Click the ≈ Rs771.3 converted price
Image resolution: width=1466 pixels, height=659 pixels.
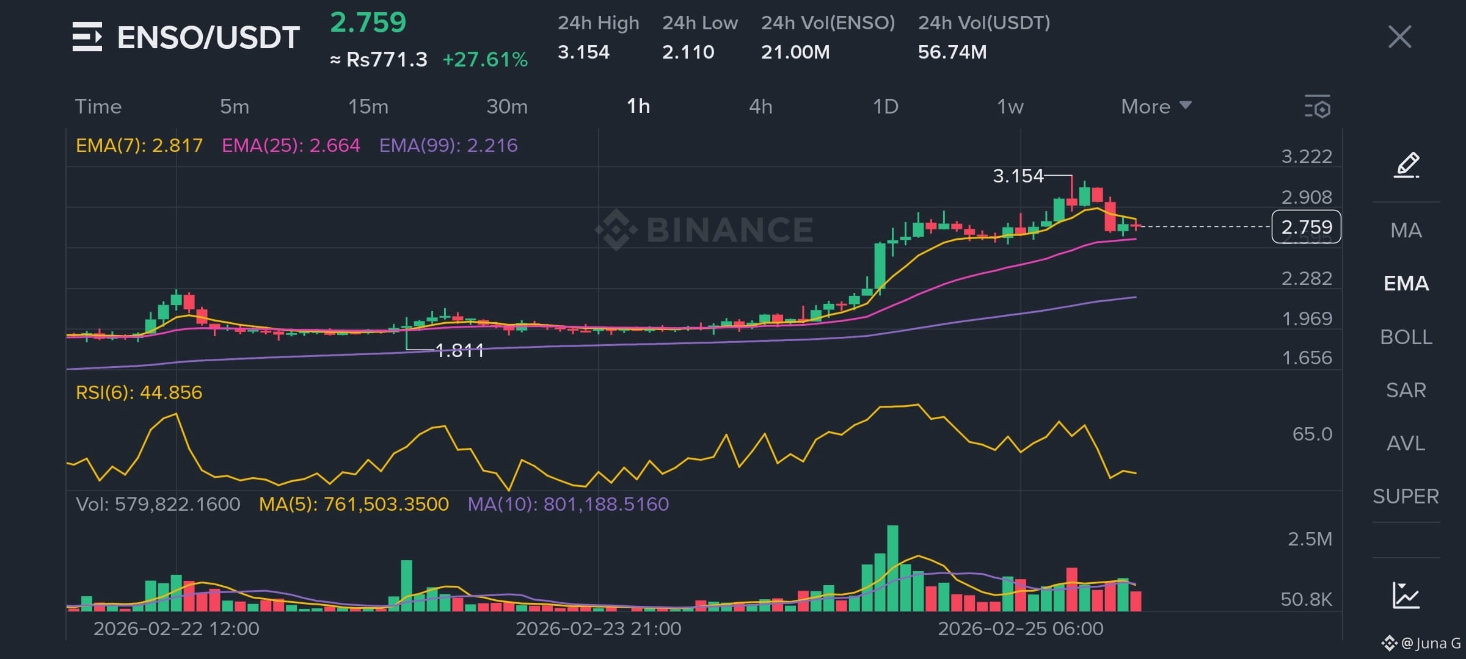coord(379,60)
